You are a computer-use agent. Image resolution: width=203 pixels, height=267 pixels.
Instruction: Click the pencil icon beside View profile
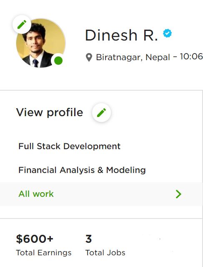click(101, 112)
